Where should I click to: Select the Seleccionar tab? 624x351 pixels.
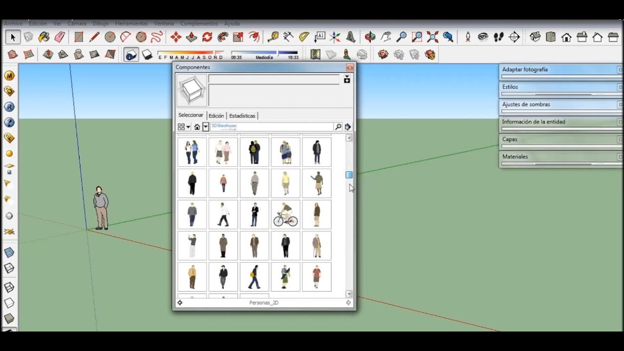click(x=191, y=115)
